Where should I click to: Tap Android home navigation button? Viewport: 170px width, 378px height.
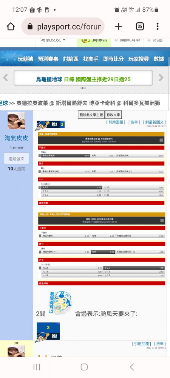(84, 367)
